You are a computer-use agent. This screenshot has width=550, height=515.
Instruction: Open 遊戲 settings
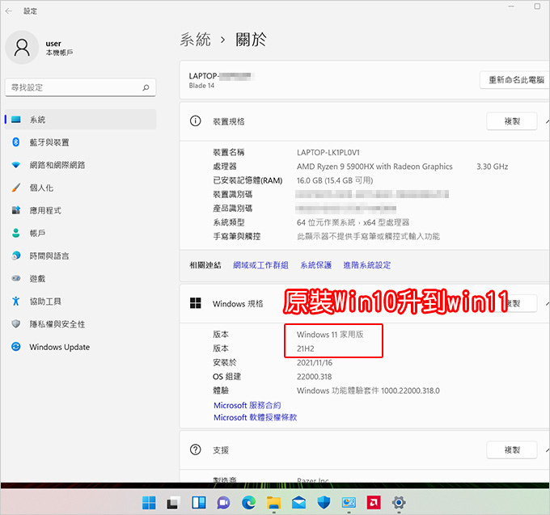(80, 279)
